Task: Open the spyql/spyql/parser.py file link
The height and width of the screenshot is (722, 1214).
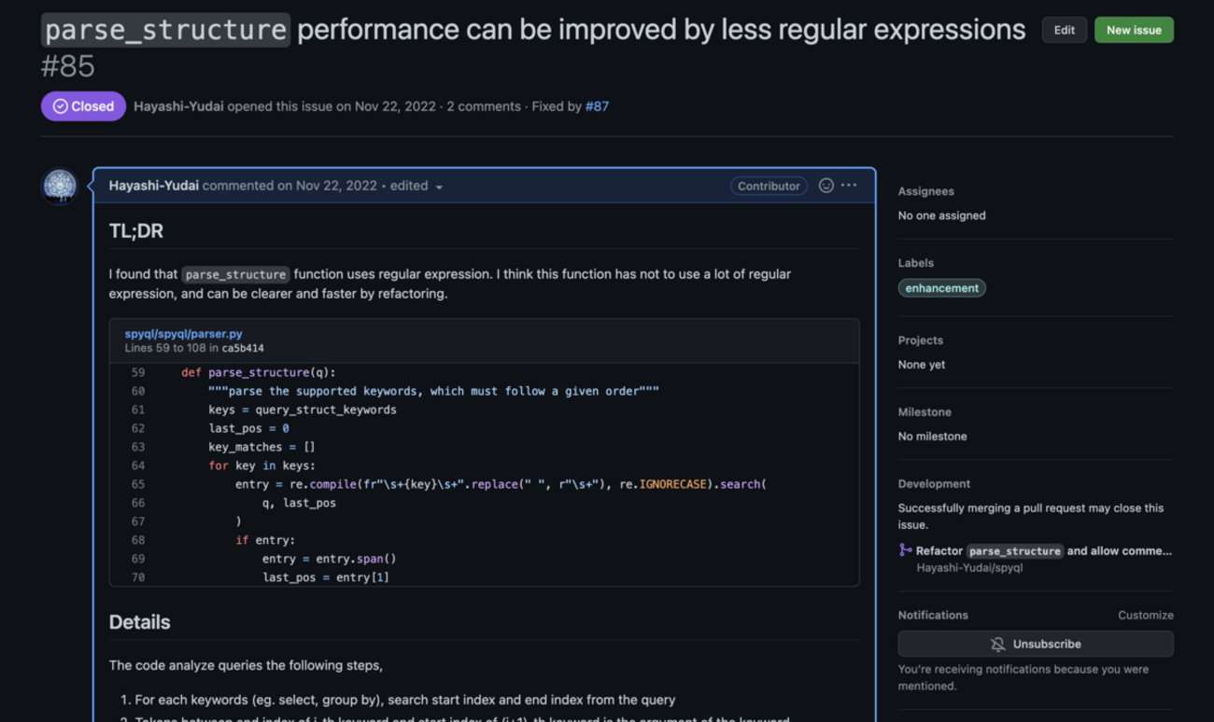Action: point(183,333)
